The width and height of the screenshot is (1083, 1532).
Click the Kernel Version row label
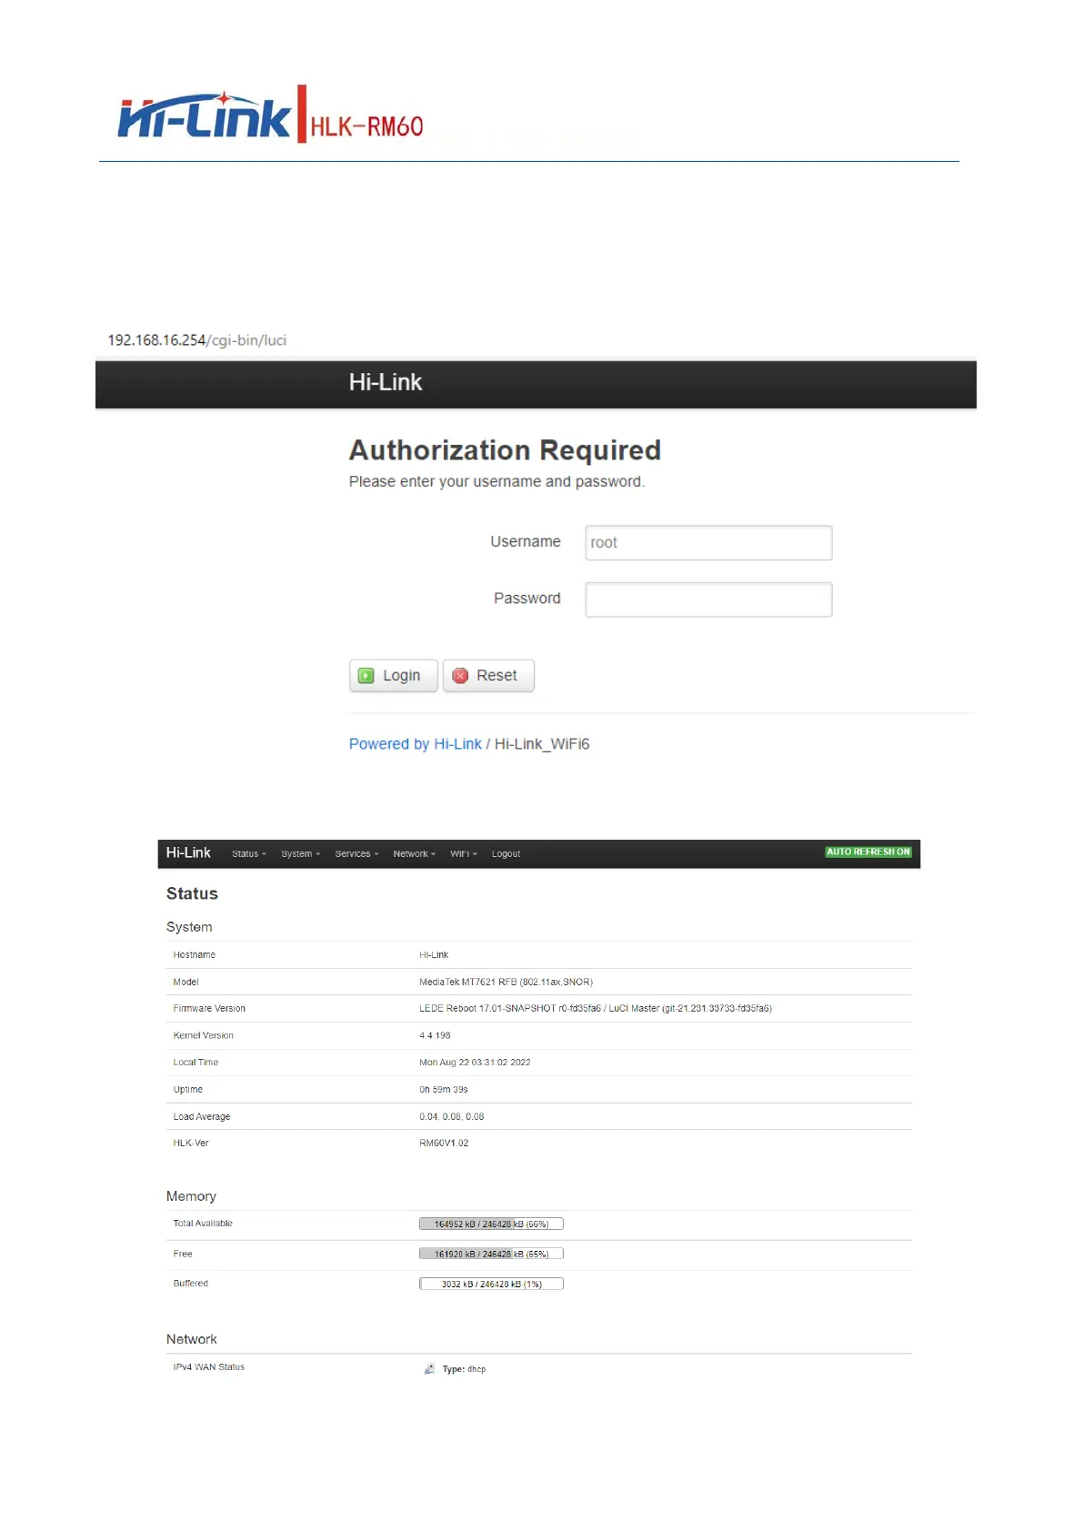(203, 1036)
